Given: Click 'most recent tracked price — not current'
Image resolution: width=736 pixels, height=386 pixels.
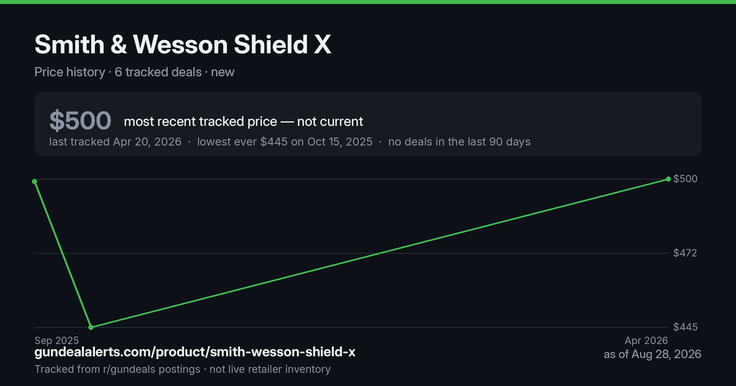Looking at the screenshot, I should click(243, 121).
